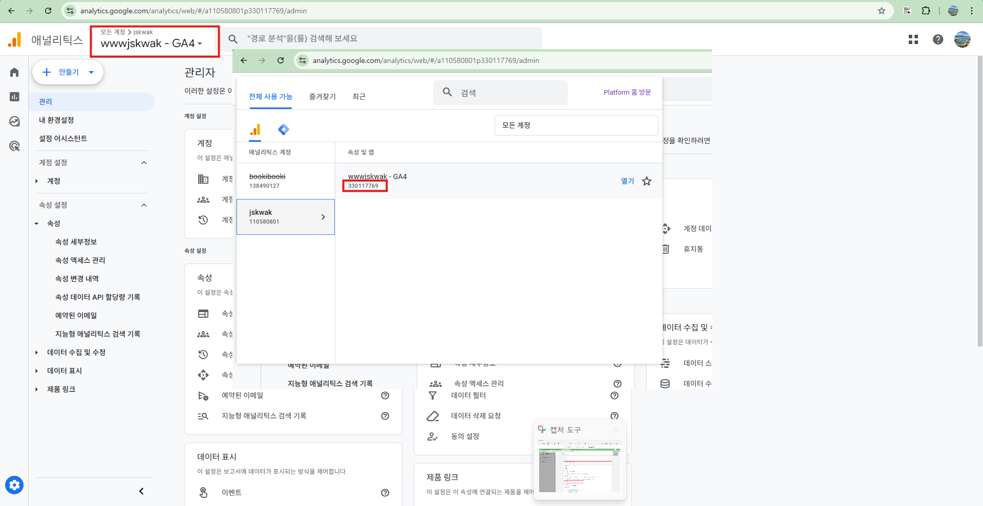This screenshot has width=983, height=506.
Task: Switch to the 전체 사용 가능 tab
Action: click(270, 97)
